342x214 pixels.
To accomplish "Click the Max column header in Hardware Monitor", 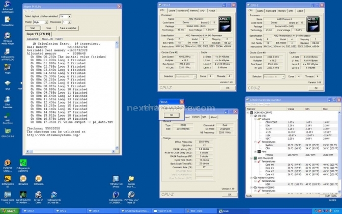I will (x=330, y=109).
